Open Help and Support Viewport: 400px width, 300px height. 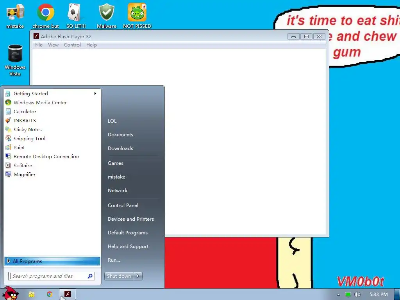point(128,246)
